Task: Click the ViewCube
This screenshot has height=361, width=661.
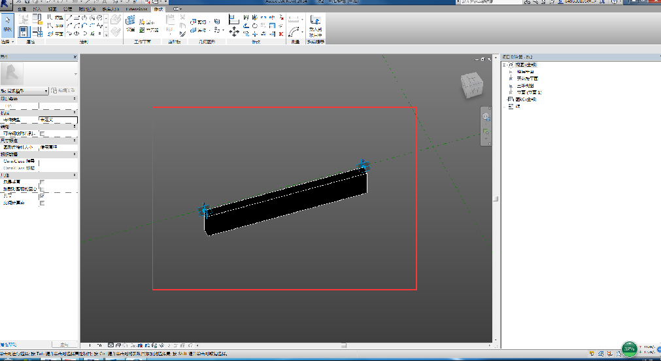Action: [471, 85]
